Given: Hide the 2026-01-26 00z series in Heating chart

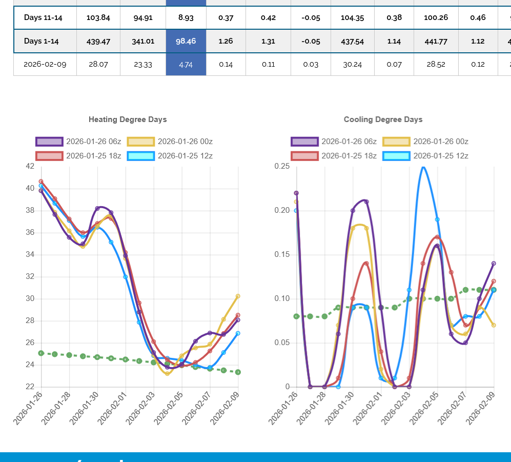Looking at the screenshot, I should click(170, 142).
